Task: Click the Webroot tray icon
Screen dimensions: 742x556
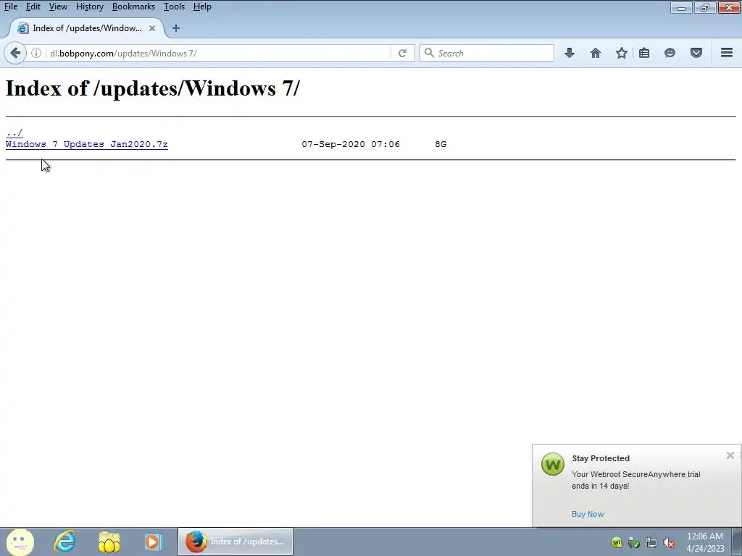Action: (x=616, y=543)
